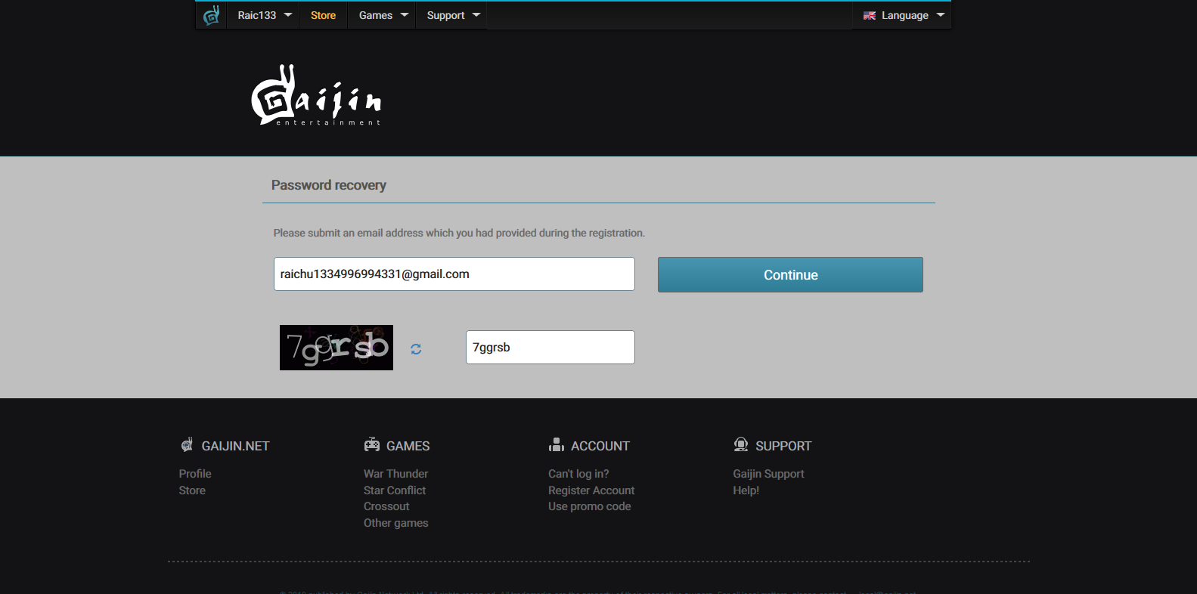Open the Language selector dropdown

(x=902, y=15)
